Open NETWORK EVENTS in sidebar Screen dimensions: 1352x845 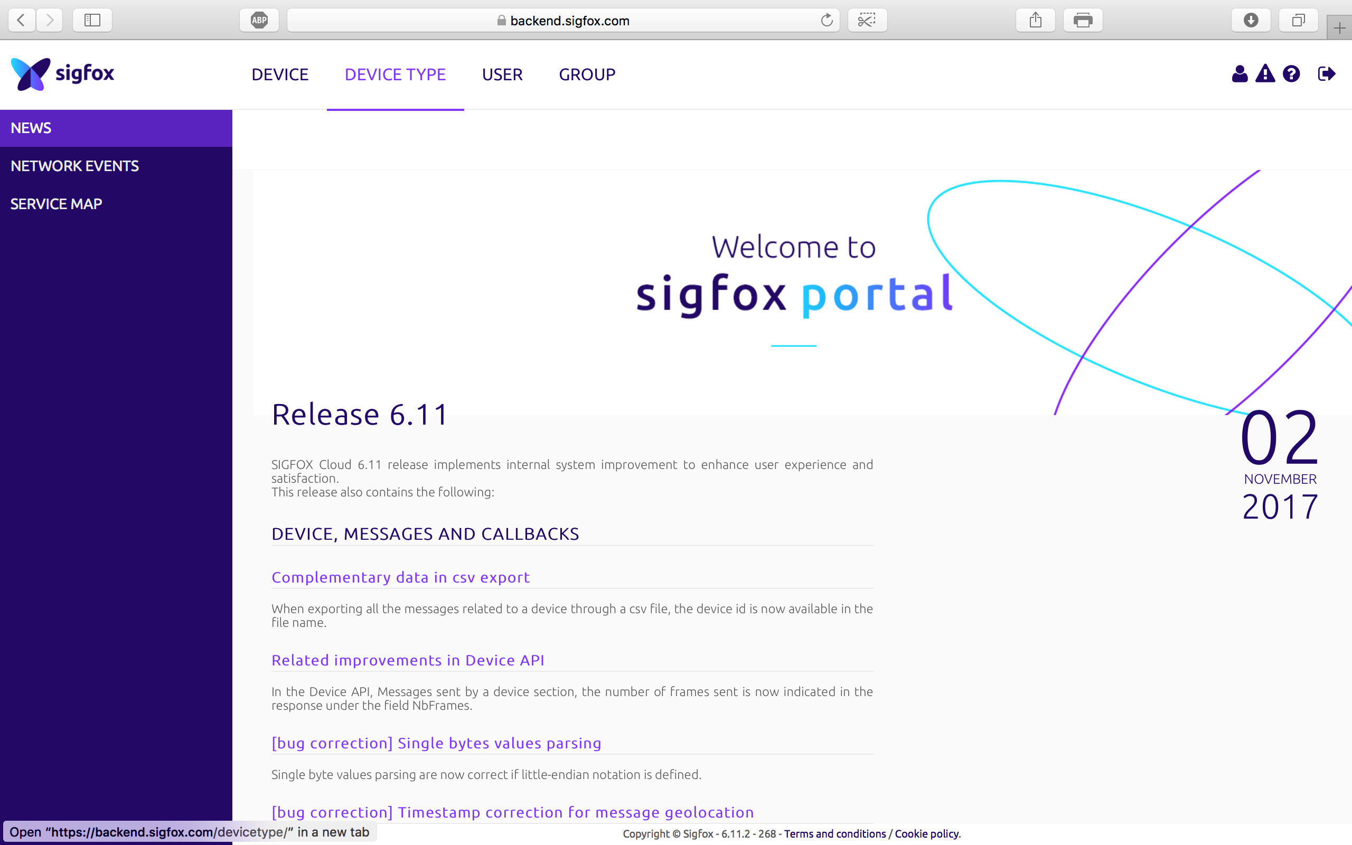(75, 166)
